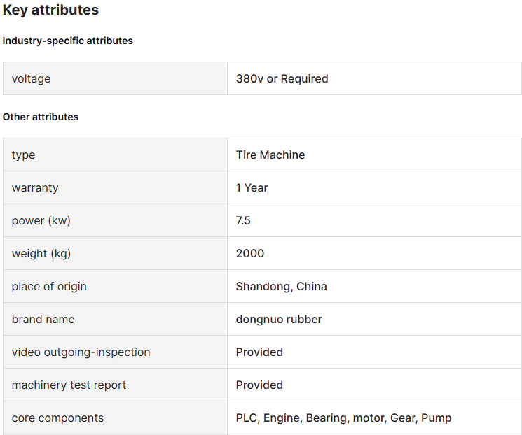Click the Other attributes subheading

point(41,117)
